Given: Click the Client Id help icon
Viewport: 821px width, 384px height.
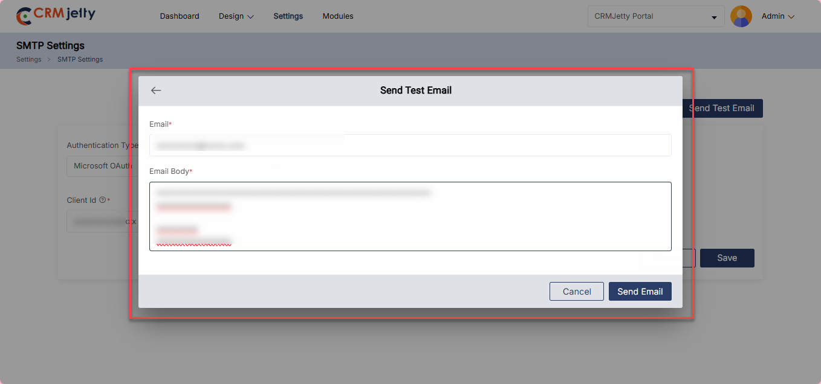Looking at the screenshot, I should click(102, 200).
